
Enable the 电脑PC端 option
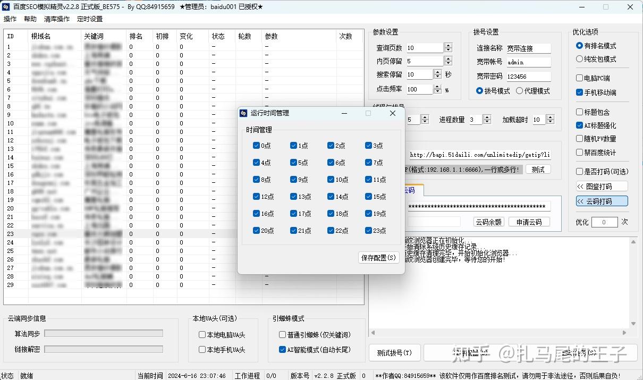[x=580, y=78]
